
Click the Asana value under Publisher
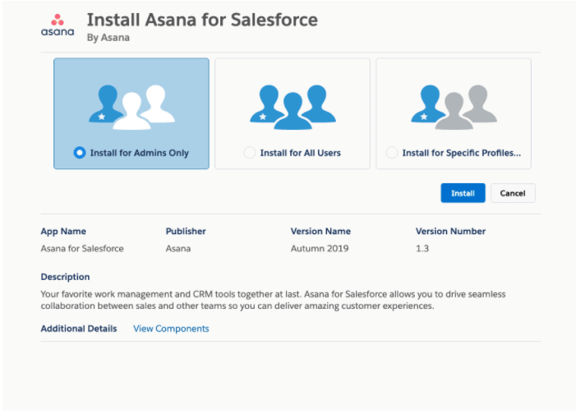point(178,248)
